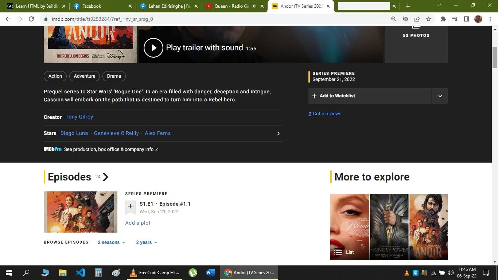
Task: Click the page vertical scrollbar thumb
Action: pyautogui.click(x=495, y=57)
